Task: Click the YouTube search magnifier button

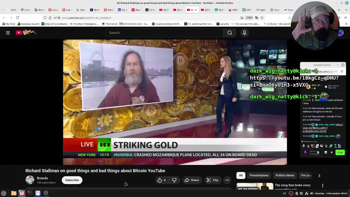Action: [230, 33]
